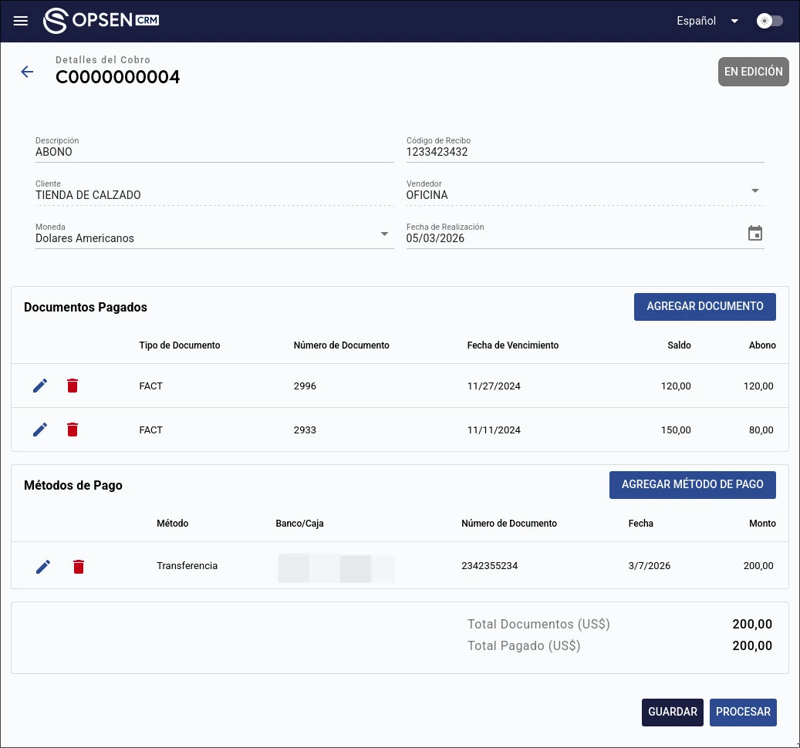Expand the Vendedor dropdown
The image size is (800, 748).
tap(755, 190)
